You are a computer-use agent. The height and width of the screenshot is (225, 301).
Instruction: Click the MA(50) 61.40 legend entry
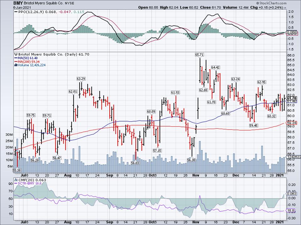pos(28,58)
